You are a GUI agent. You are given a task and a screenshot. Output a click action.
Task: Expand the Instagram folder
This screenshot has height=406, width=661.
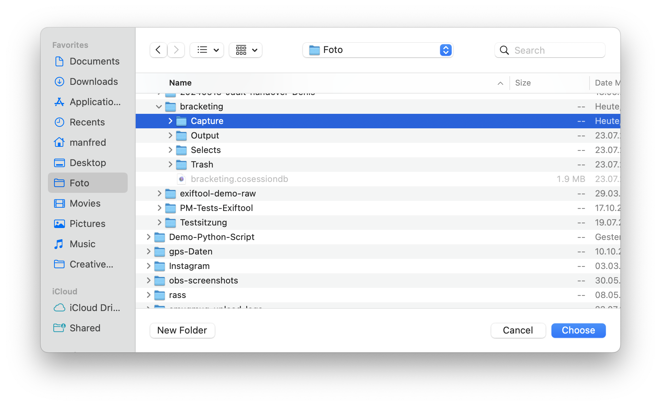(148, 266)
